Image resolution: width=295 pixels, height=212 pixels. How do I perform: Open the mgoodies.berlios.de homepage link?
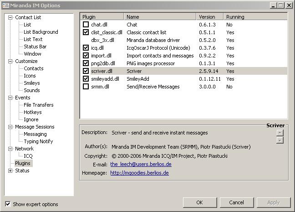pos(139,173)
